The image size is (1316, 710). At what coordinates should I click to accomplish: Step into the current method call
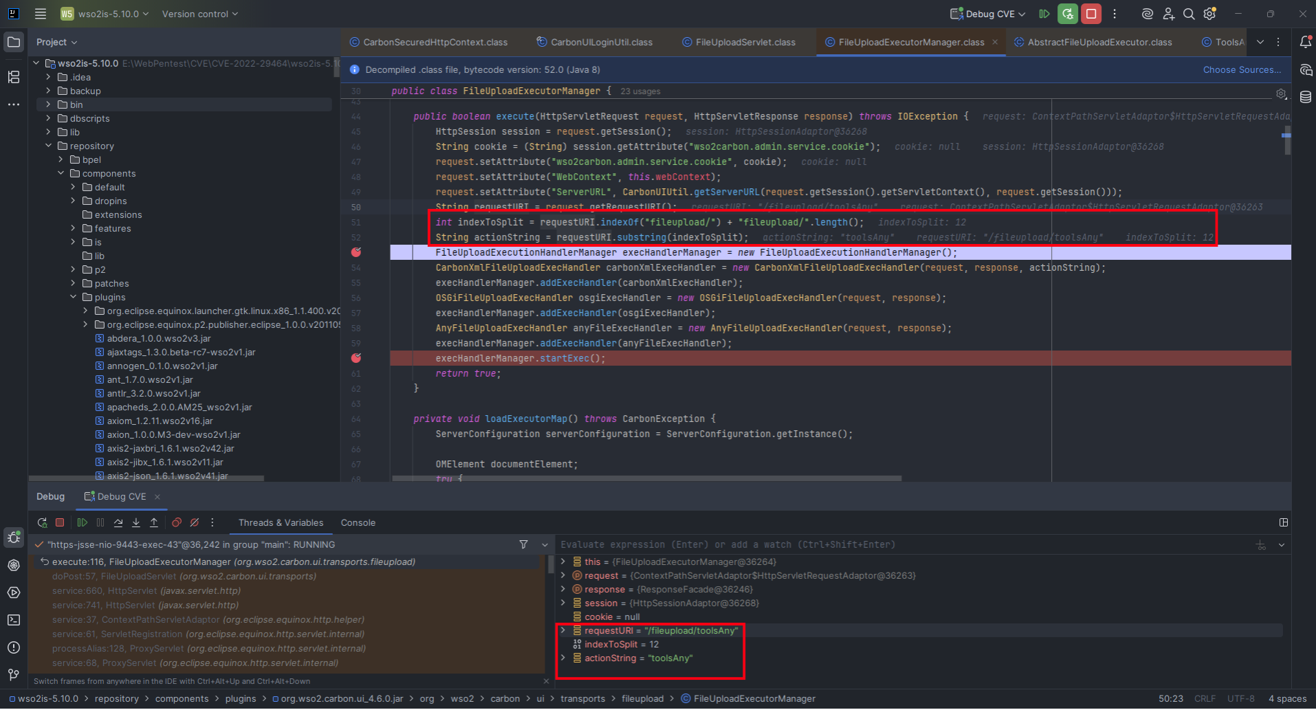(x=136, y=522)
